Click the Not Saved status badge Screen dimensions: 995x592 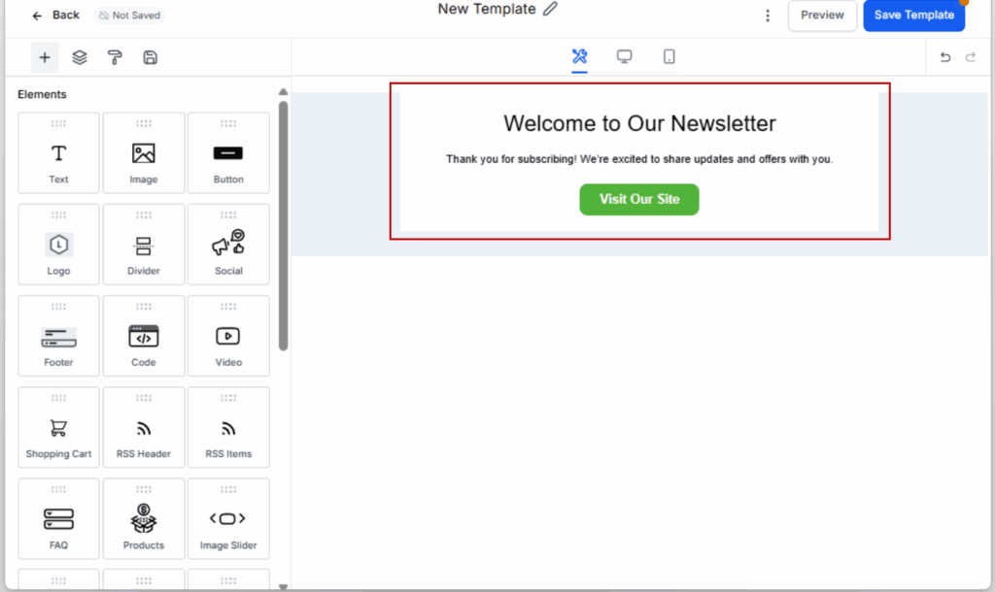coord(129,16)
